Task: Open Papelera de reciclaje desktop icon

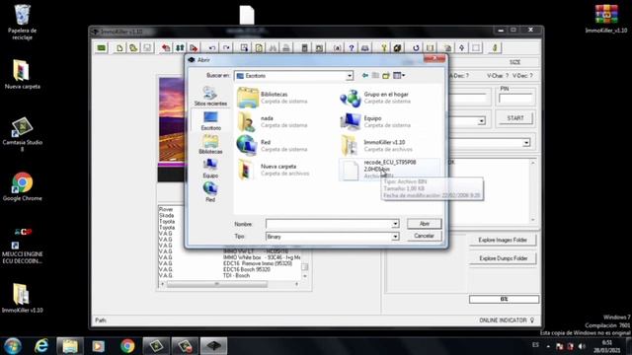Action: pyautogui.click(x=22, y=22)
